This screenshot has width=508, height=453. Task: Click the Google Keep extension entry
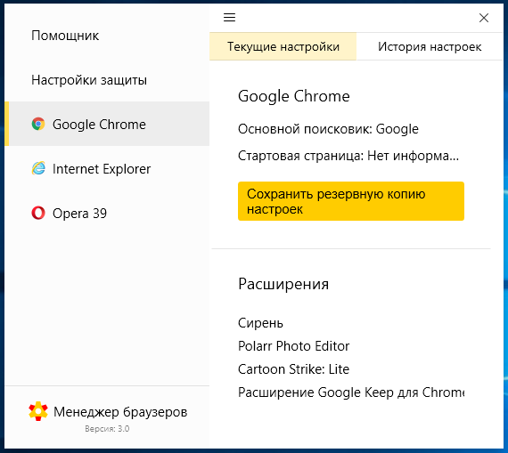tap(351, 392)
